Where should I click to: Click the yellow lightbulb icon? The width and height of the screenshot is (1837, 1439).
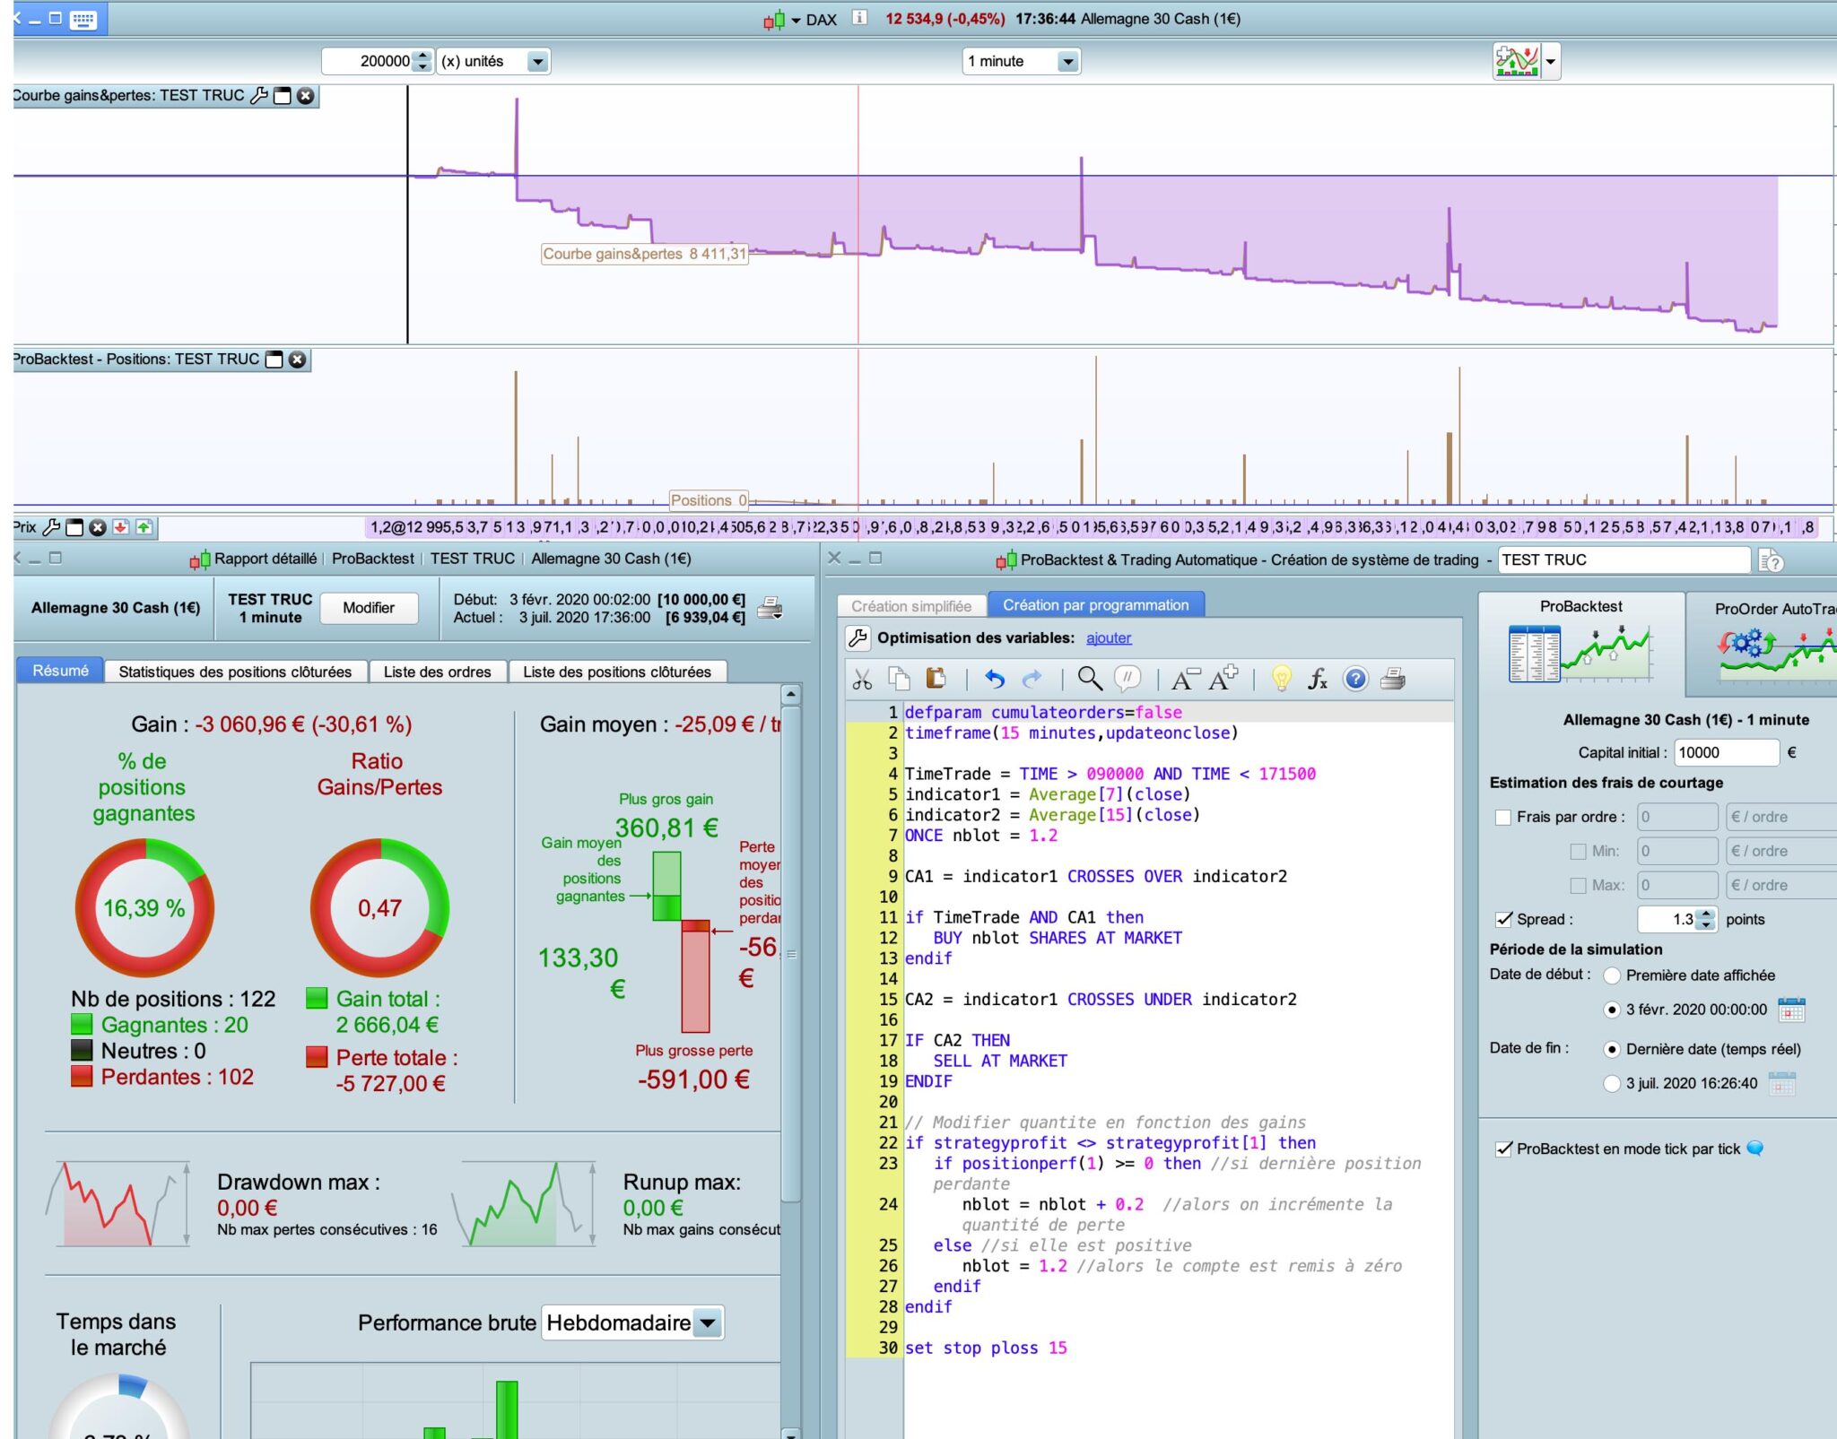(1282, 679)
